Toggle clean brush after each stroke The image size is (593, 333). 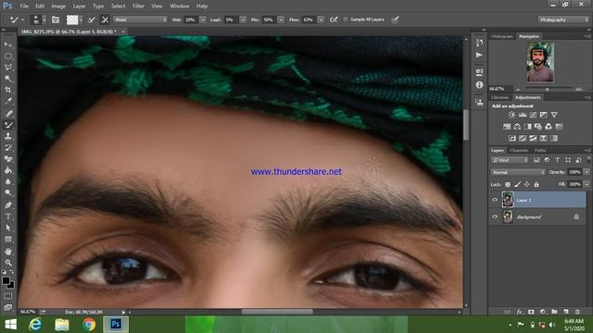click(x=105, y=19)
